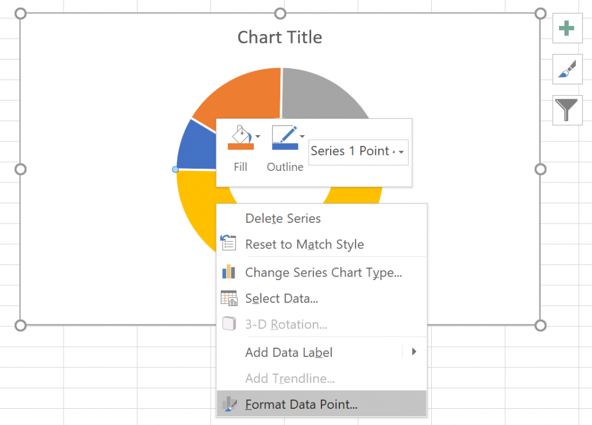
Task: Click the Change Series Chart Type icon
Action: coord(229,272)
